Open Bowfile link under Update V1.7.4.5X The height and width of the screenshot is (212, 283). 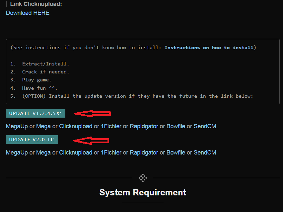pyautogui.click(x=176, y=126)
